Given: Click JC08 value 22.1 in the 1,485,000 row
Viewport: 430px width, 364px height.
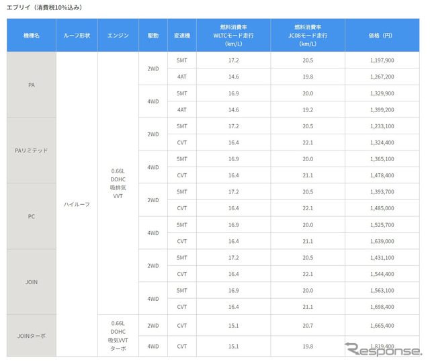Looking at the screenshot, I should click(x=308, y=208).
